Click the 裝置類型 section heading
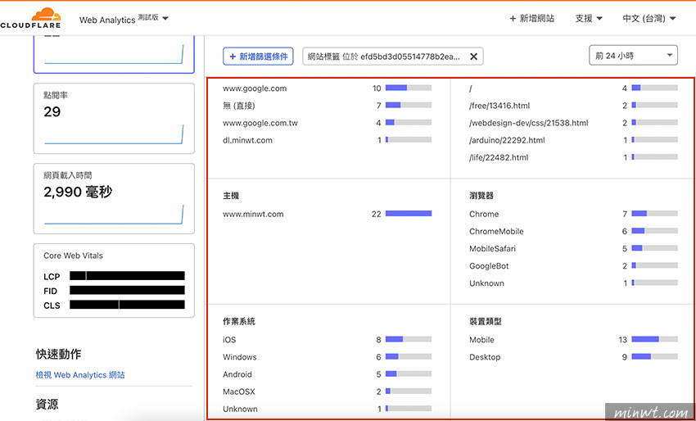 click(486, 322)
